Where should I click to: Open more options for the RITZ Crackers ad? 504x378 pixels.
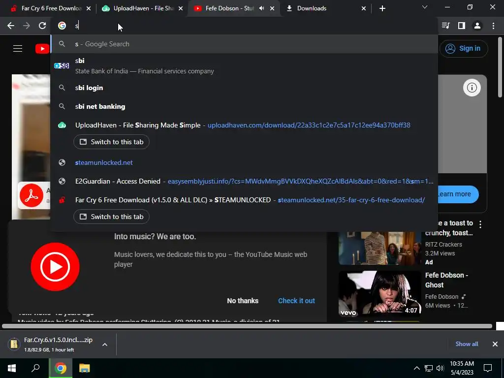tap(480, 224)
